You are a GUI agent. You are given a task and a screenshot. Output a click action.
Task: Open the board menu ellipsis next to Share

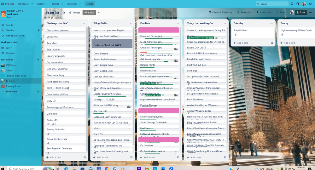311,12
